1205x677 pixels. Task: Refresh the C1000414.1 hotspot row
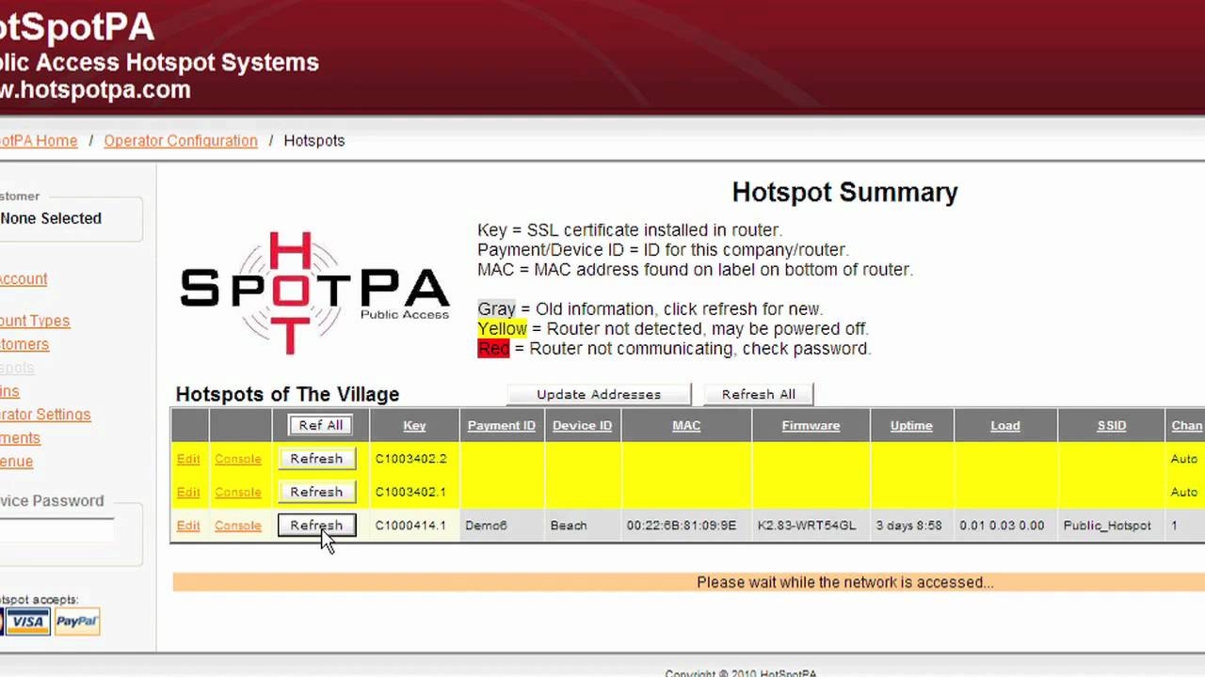[x=316, y=526]
